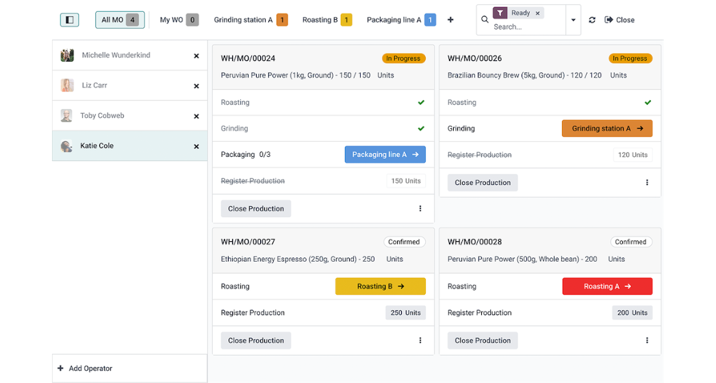Image resolution: width=716 pixels, height=383 pixels.
Task: Mark Roasting done check on WH/MO/00024
Action: (x=421, y=103)
